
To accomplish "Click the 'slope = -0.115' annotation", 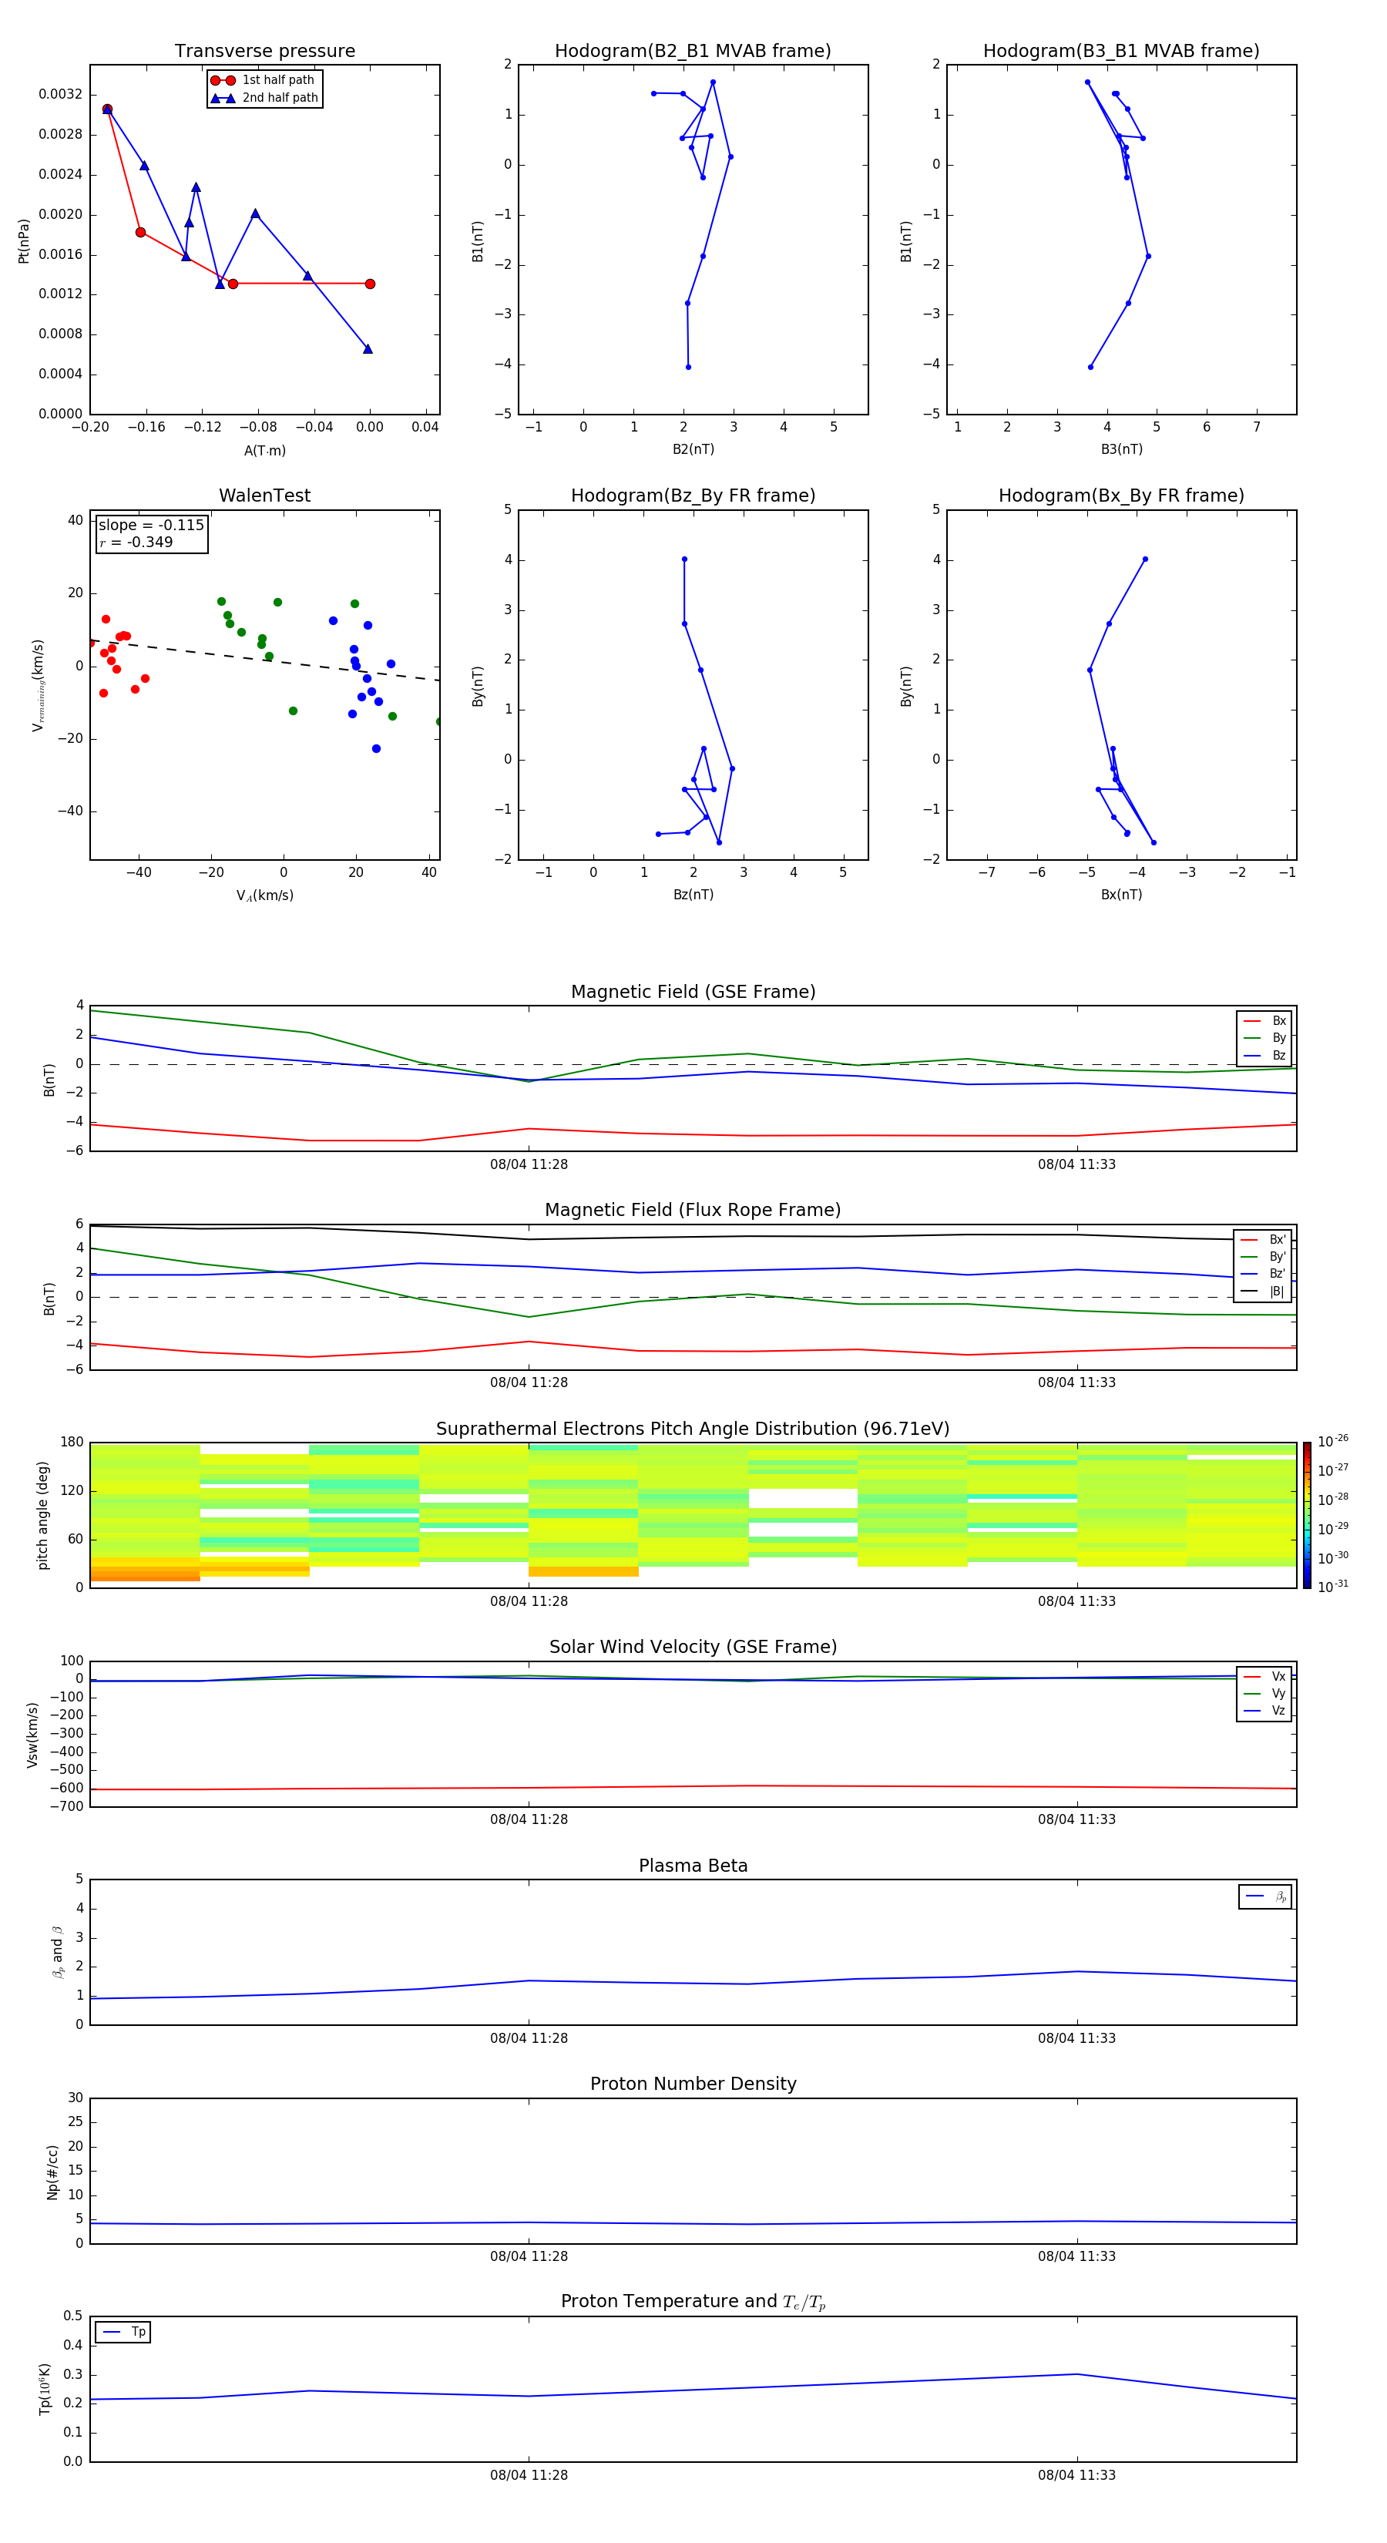I will click(x=151, y=526).
